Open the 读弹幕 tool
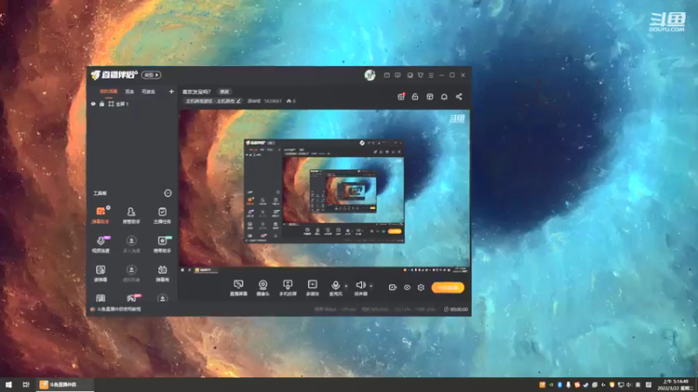 tap(100, 273)
